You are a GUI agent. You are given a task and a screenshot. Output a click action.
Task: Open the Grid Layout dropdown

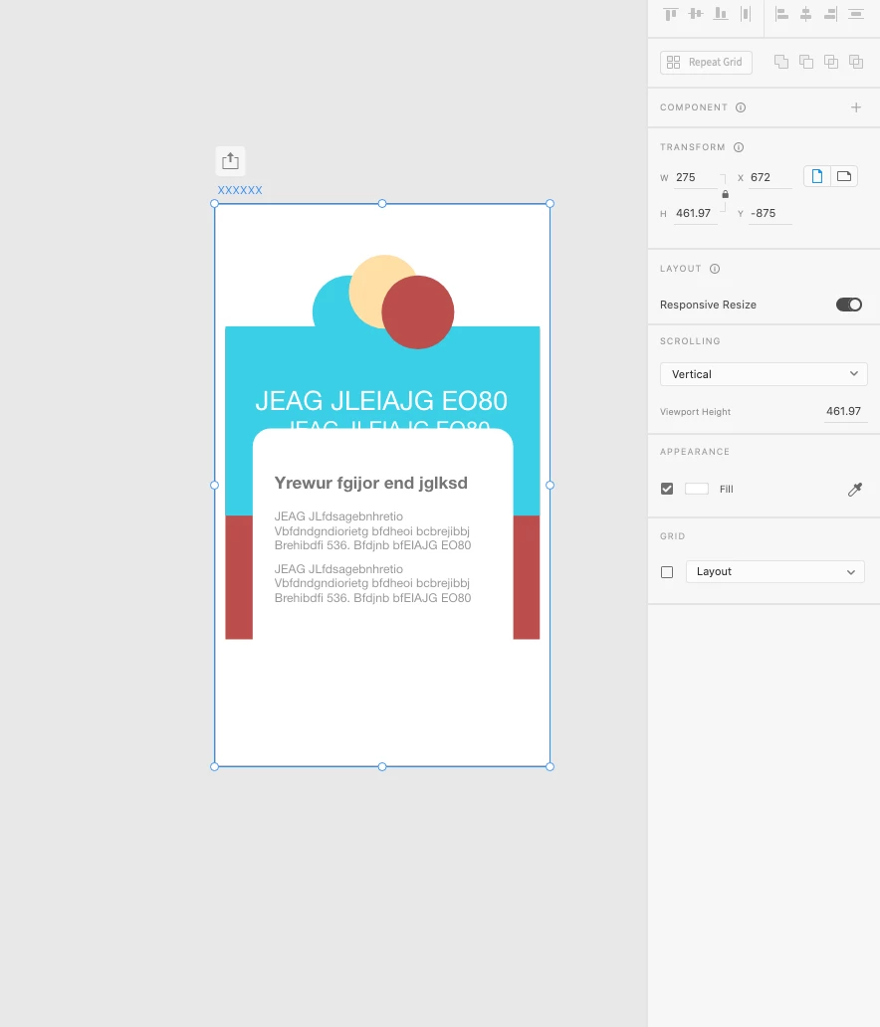click(775, 572)
